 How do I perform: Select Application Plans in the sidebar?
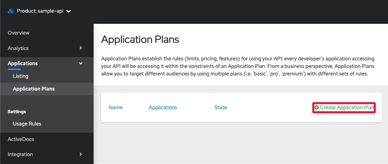[x=34, y=89]
